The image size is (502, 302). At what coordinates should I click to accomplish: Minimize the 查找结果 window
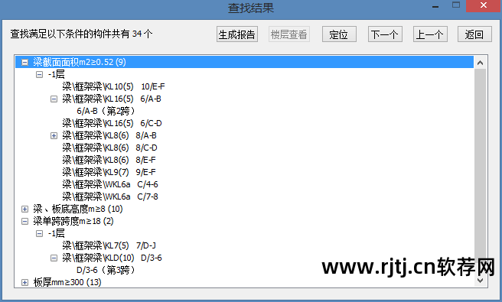pos(435,6)
